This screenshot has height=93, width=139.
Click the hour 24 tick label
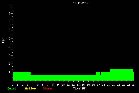[x=134, y=85]
